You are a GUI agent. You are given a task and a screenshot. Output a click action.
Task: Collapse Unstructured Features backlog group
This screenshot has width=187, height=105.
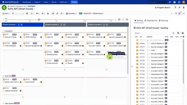pyautogui.click(x=148, y=40)
